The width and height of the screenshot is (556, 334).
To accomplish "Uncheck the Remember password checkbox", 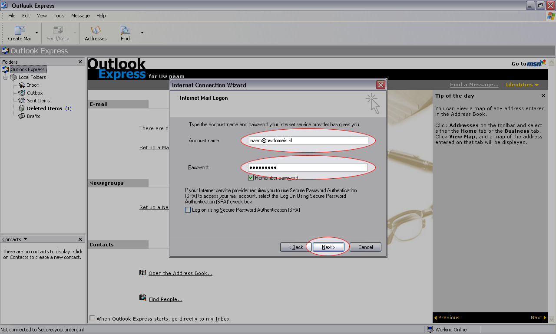I will point(251,178).
